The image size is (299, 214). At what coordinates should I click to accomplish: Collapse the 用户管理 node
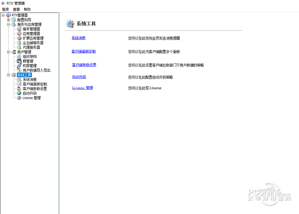tap(9, 52)
